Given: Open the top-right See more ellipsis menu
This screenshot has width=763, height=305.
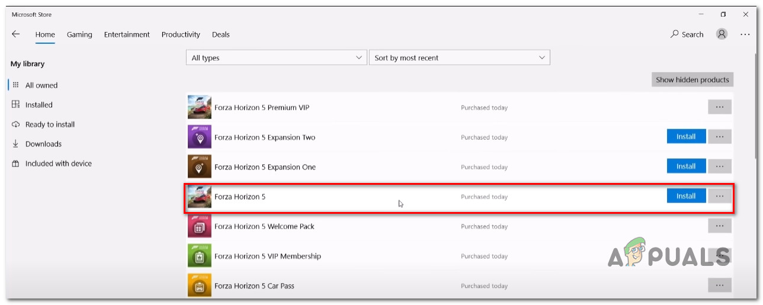Looking at the screenshot, I should click(x=745, y=34).
